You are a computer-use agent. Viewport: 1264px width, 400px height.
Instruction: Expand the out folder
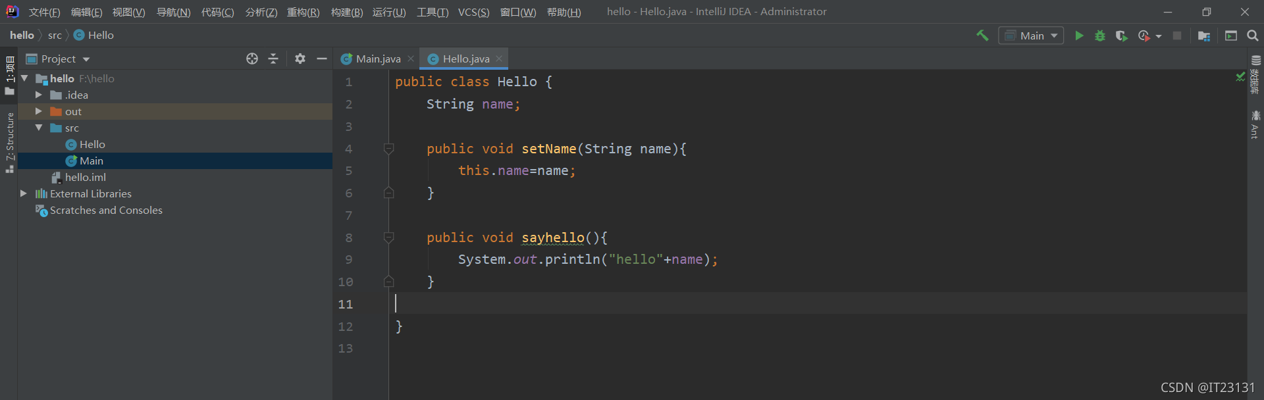pos(39,111)
